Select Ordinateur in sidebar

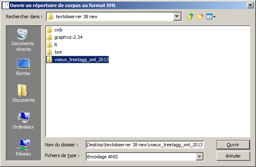(23, 120)
